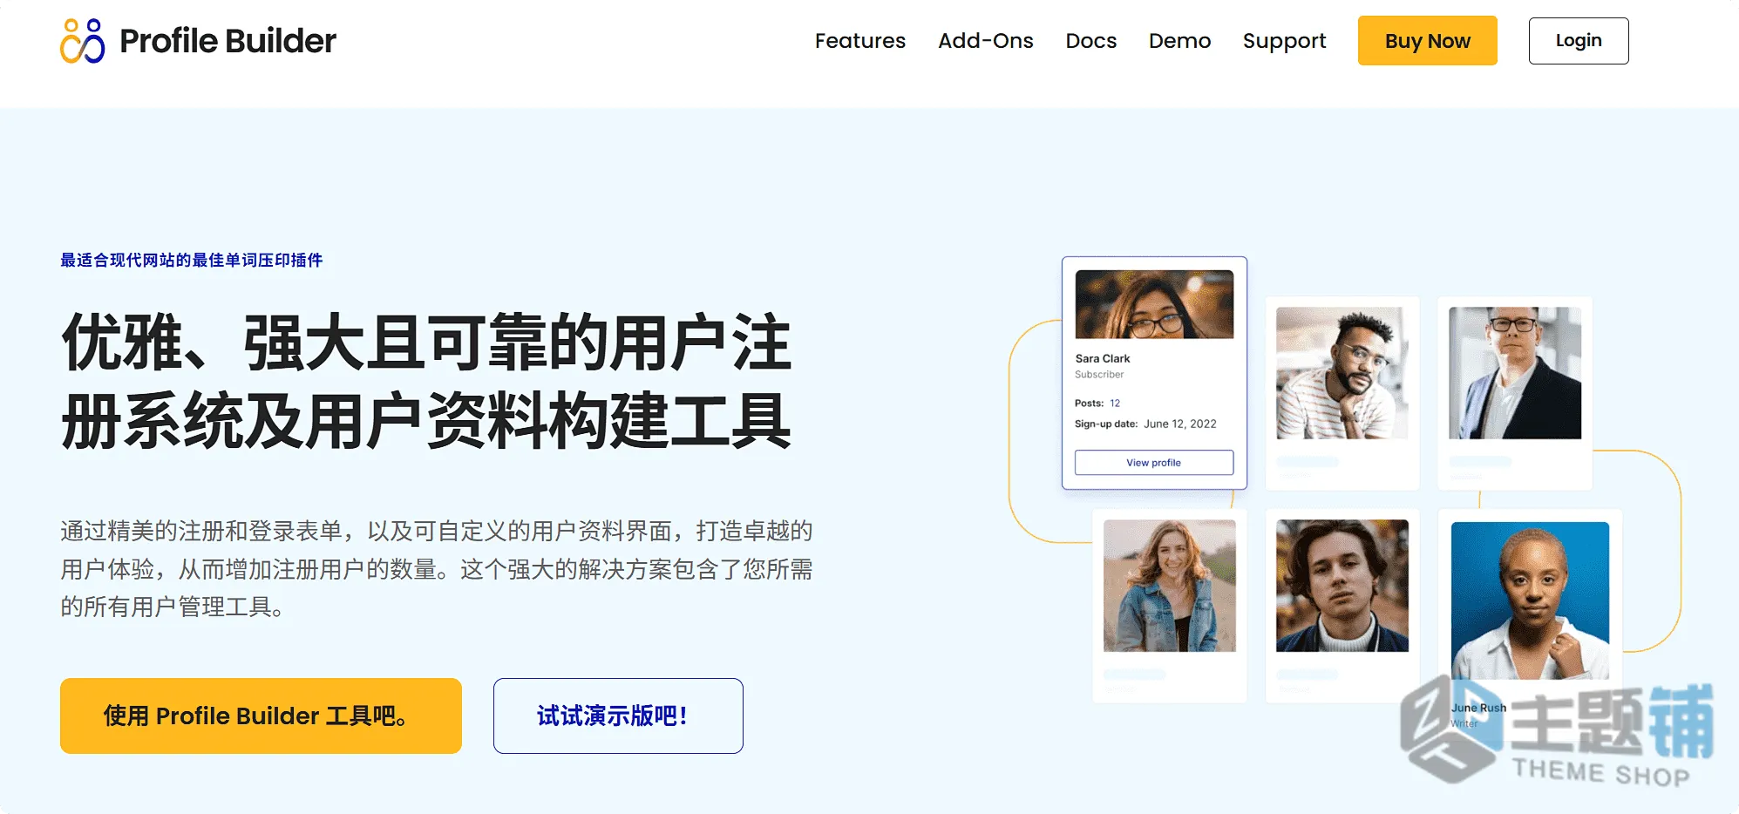
Task: Select the man in suit with glasses photo
Action: pos(1514,372)
